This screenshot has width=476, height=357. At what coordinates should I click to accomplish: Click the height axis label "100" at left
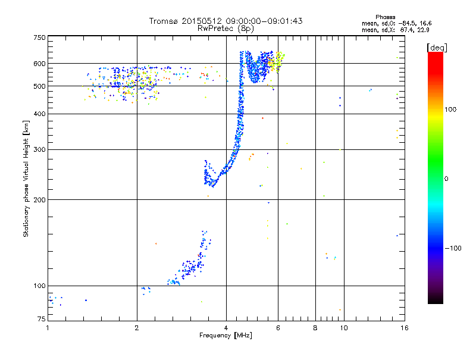pyautogui.click(x=39, y=286)
